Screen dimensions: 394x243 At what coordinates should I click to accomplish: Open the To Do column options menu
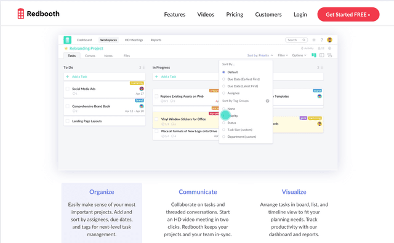[x=143, y=68]
